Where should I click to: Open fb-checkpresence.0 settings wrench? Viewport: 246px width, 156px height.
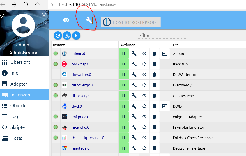[x=134, y=138]
